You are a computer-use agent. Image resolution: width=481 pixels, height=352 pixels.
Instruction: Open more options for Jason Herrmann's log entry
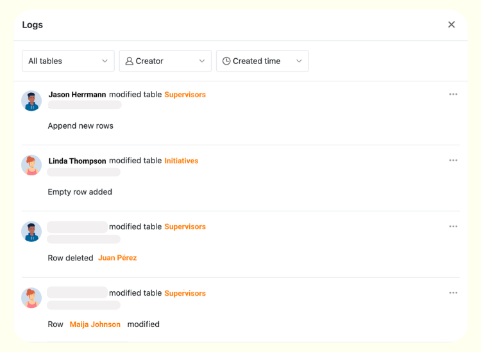[453, 95]
